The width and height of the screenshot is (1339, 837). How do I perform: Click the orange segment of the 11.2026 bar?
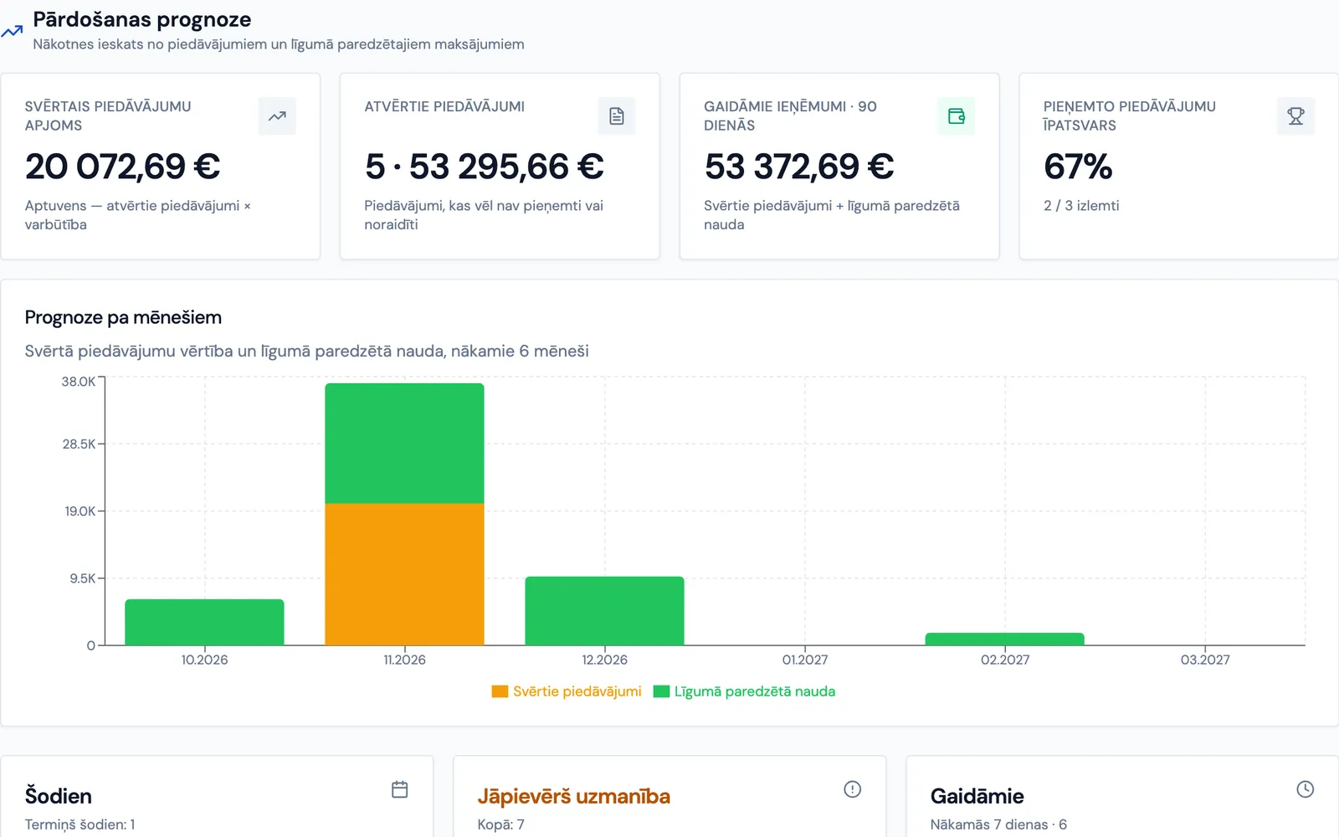(x=404, y=574)
